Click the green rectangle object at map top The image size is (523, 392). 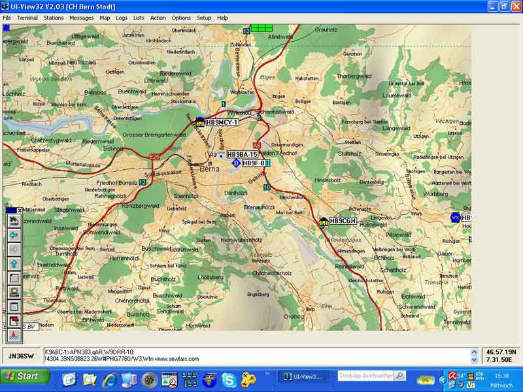262,28
